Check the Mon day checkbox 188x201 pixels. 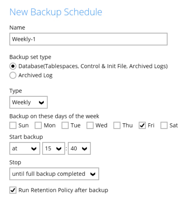(x=38, y=125)
